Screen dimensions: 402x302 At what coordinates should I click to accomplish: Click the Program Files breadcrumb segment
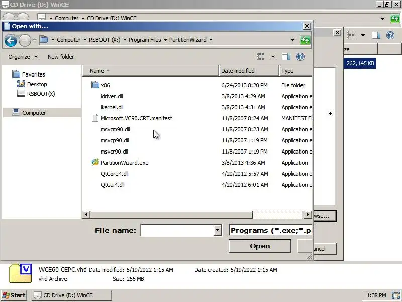click(x=145, y=40)
